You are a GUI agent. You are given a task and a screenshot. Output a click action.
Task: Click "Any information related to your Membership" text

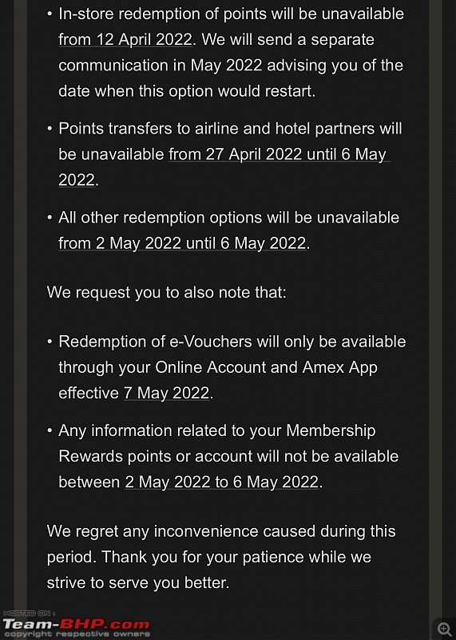pos(216,430)
